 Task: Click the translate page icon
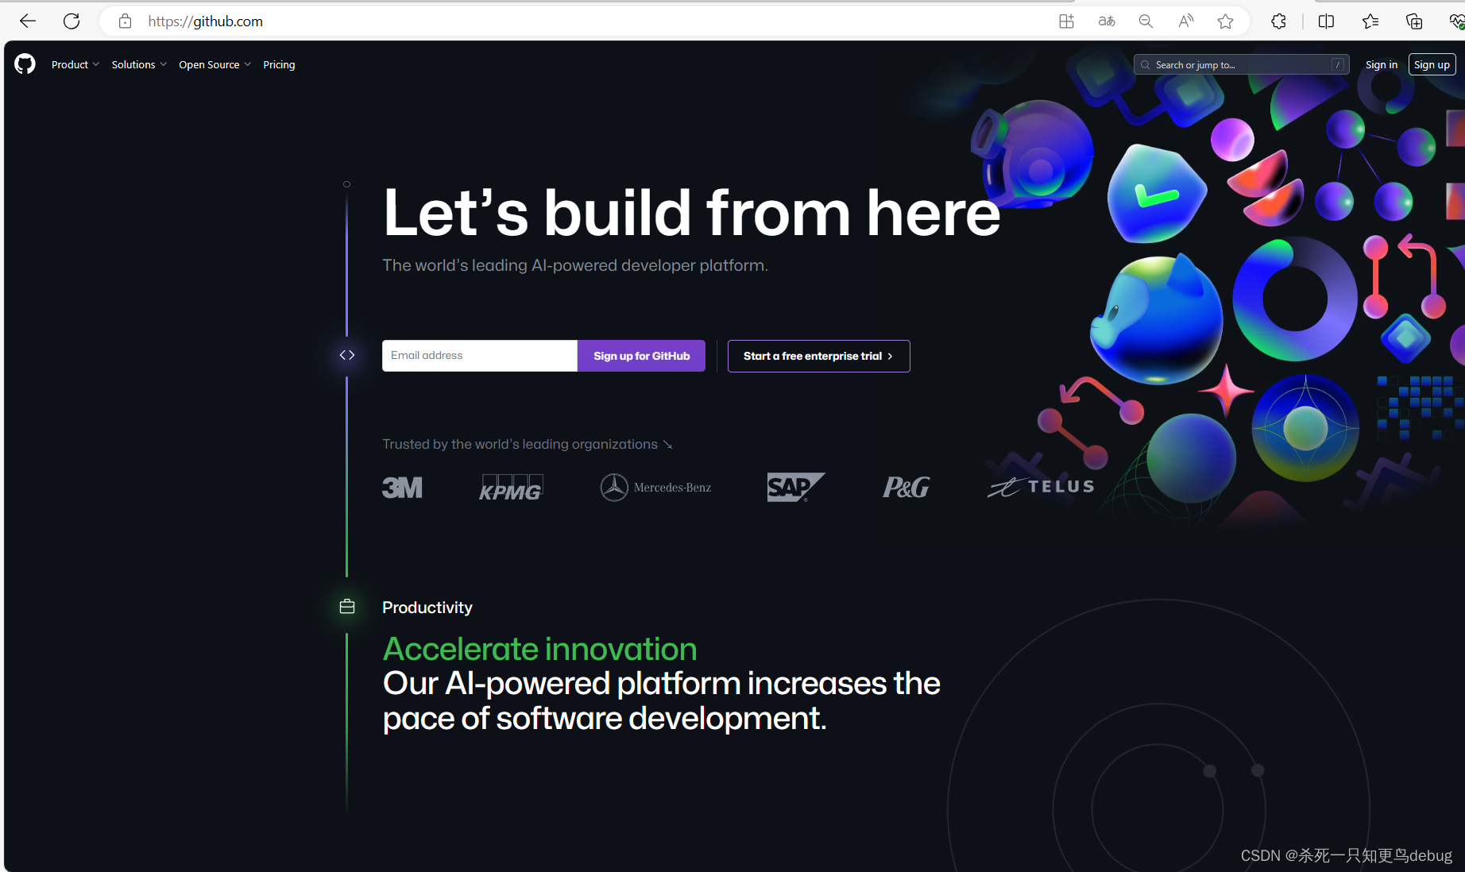[x=1107, y=21]
